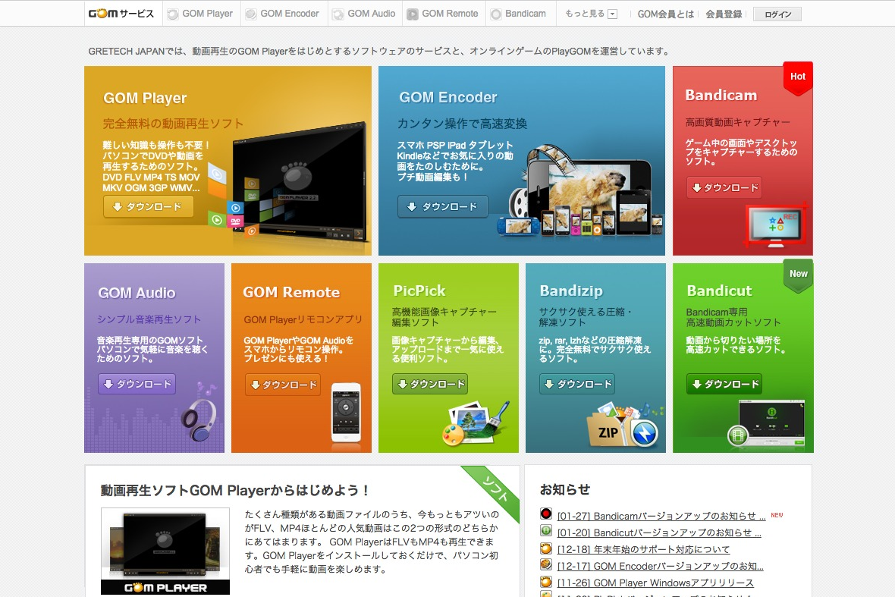Image resolution: width=895 pixels, height=597 pixels.
Task: Click PicPick card title
Action: tap(419, 291)
